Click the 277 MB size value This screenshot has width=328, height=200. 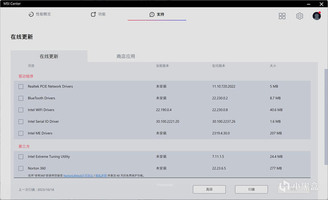pos(276,169)
